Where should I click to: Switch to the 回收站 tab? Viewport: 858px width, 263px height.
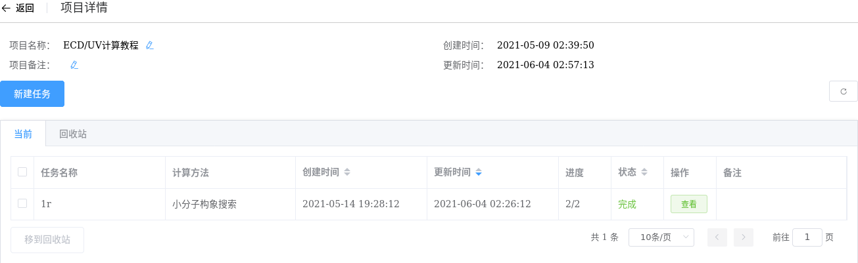pos(73,134)
